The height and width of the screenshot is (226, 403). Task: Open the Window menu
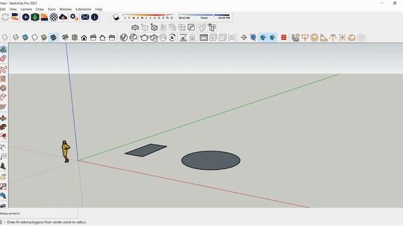65,9
